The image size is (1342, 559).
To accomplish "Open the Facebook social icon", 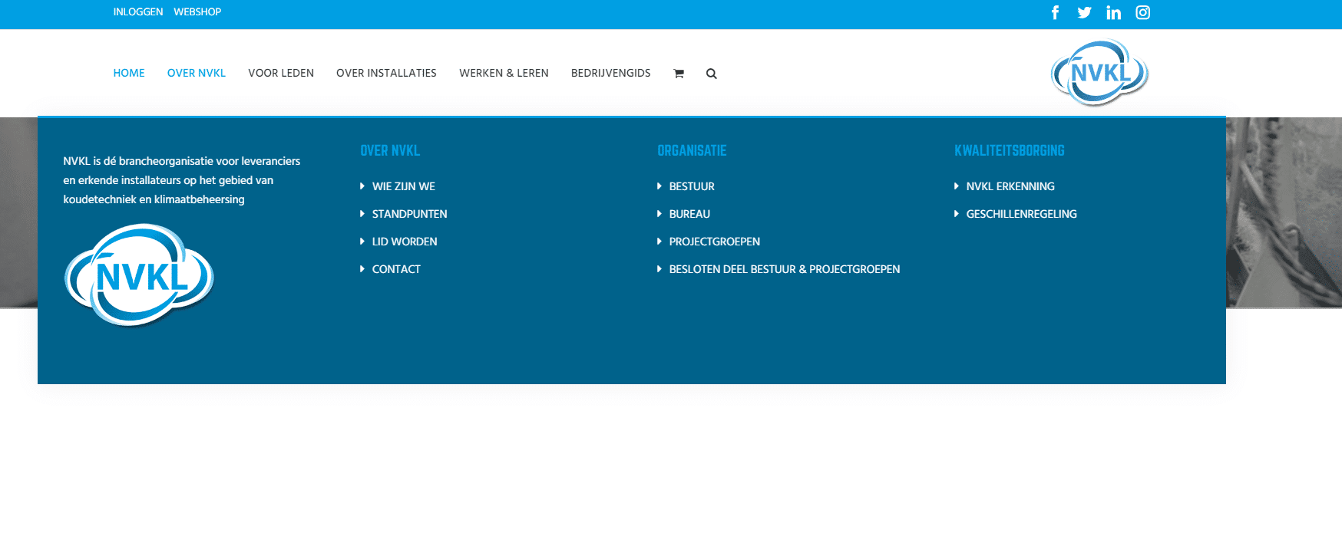I will 1055,12.
